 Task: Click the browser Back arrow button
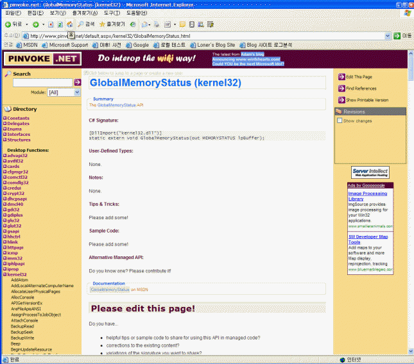pyautogui.click(x=8, y=24)
